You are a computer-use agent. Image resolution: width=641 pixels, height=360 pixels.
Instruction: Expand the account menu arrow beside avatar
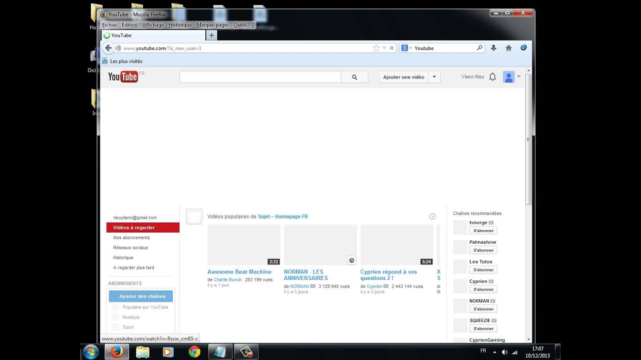click(x=519, y=76)
